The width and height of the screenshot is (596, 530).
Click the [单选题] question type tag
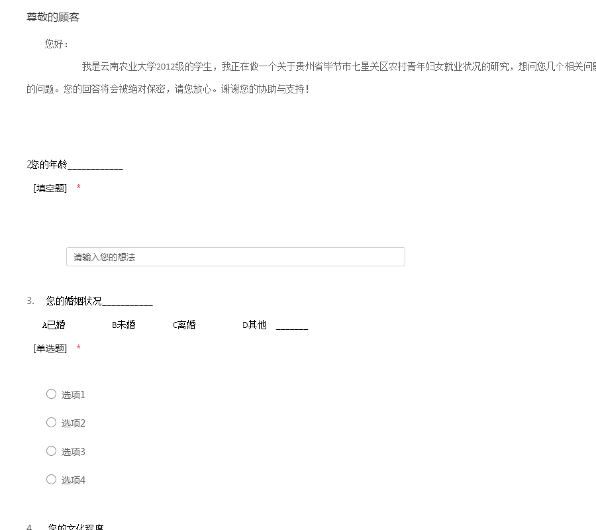pyautogui.click(x=50, y=348)
